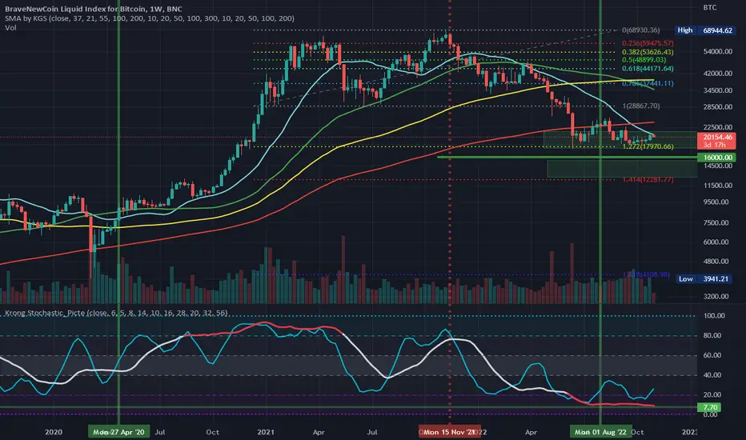Viewport: 746px width, 440px height.
Task: Click the 1.272(17970.66) Fibonacci level label
Action: tap(648, 146)
